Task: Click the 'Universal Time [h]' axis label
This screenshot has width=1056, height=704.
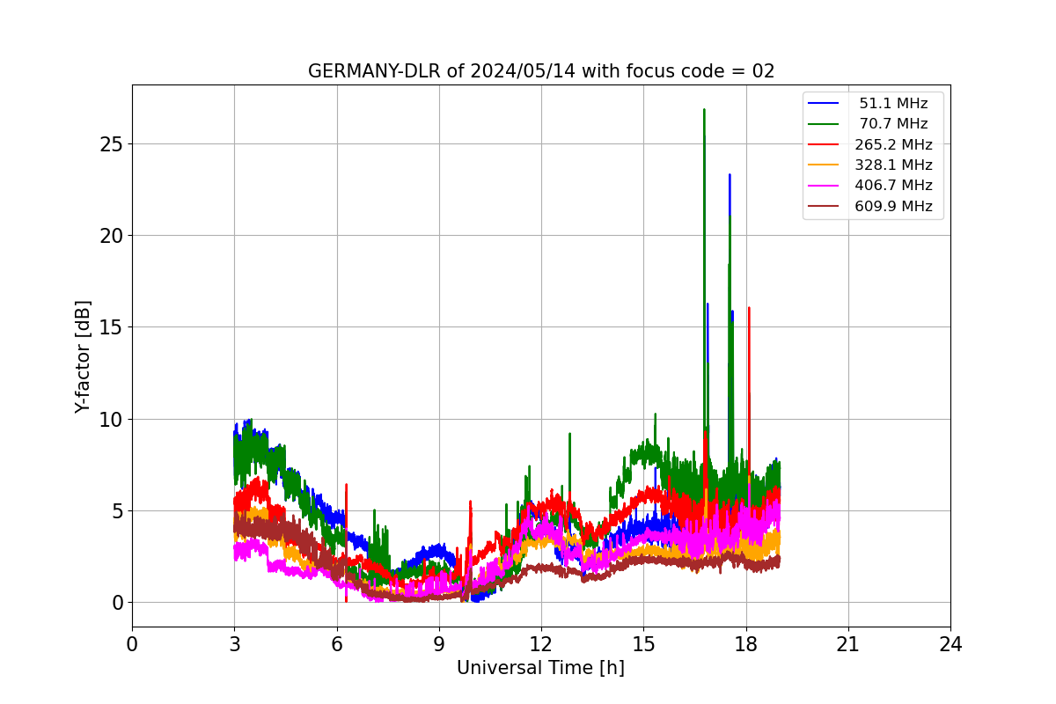Action: point(540,668)
